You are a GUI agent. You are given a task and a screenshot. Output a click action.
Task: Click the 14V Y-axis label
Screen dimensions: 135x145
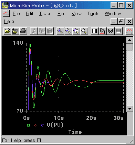click(x=18, y=43)
